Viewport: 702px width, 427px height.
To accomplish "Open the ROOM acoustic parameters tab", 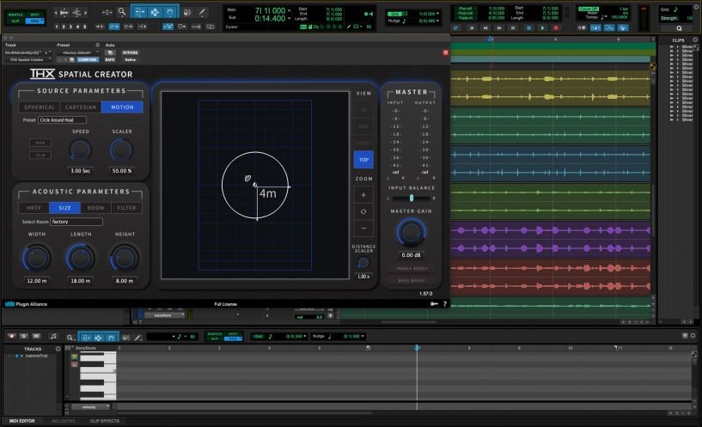I will pos(95,208).
